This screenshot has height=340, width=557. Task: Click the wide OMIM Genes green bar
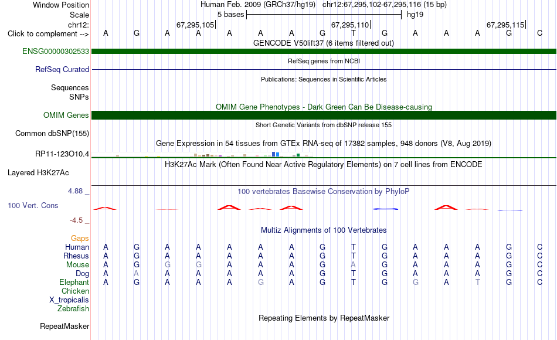[324, 115]
